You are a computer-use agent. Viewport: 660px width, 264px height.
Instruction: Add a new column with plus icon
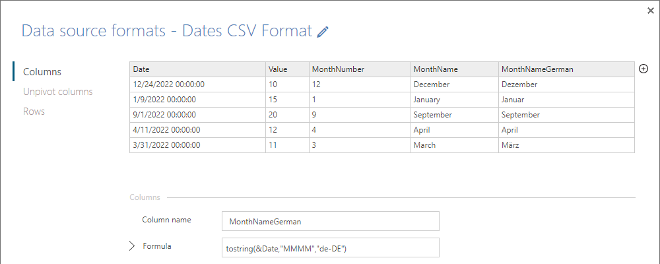pyautogui.click(x=643, y=69)
